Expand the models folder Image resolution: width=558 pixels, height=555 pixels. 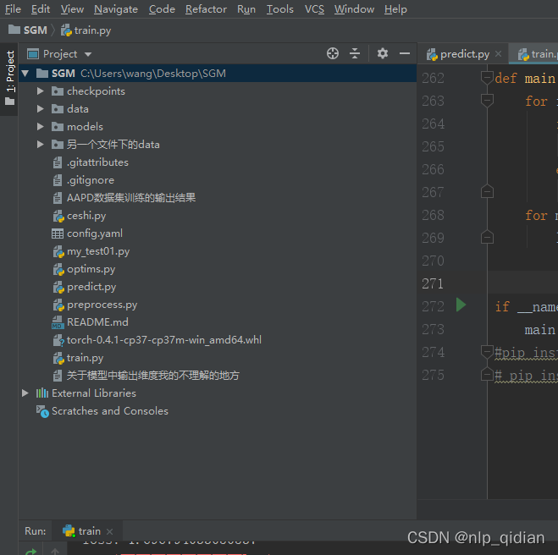[41, 127]
